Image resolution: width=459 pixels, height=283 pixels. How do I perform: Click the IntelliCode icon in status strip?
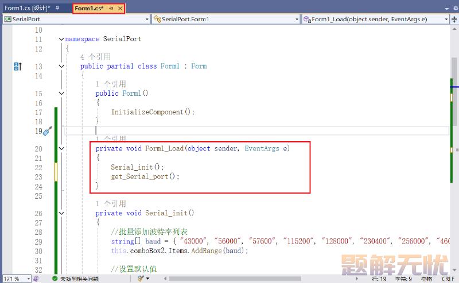(36, 279)
